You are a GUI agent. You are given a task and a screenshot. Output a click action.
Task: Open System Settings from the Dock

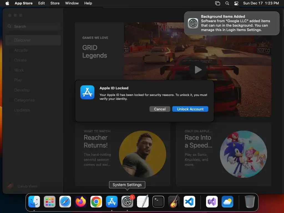tap(127, 202)
